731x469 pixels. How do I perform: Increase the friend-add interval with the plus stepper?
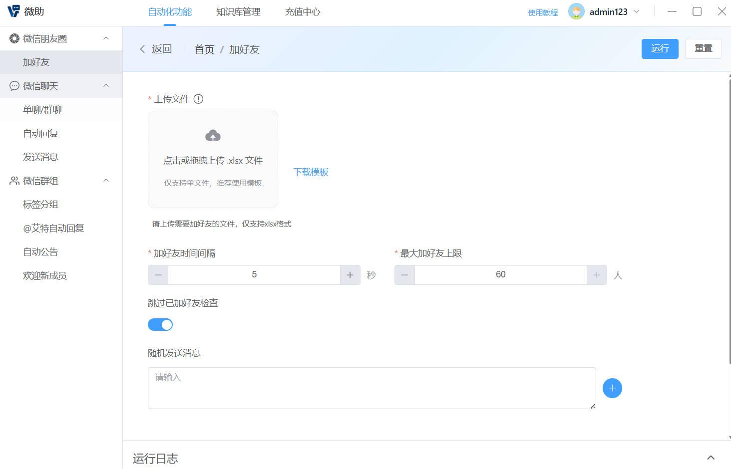point(350,274)
